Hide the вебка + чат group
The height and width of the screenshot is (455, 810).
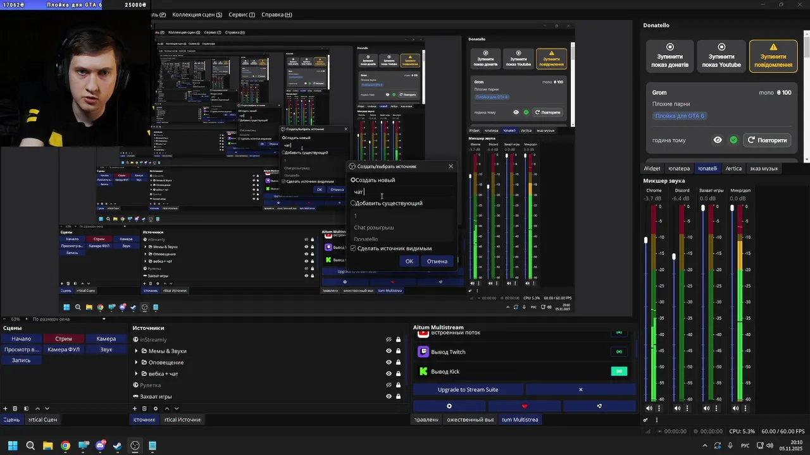coord(389,374)
